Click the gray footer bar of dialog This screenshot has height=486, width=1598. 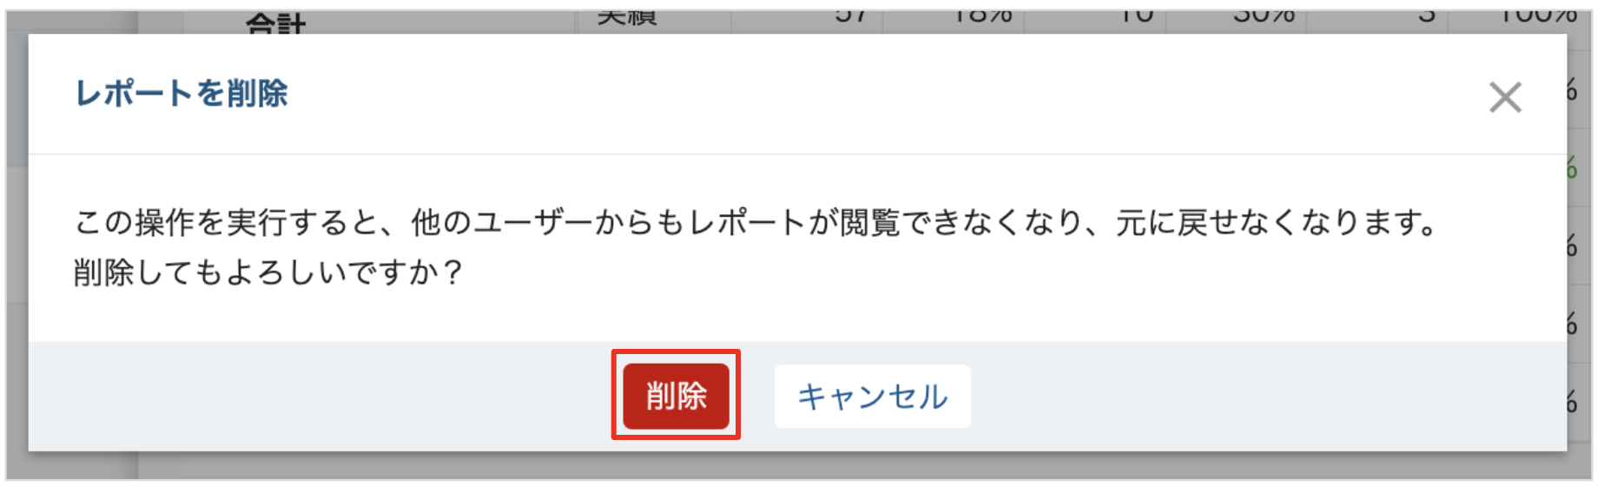(797, 396)
